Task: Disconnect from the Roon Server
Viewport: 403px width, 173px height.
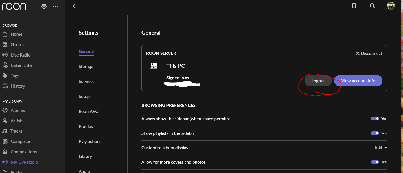Action: (x=369, y=53)
